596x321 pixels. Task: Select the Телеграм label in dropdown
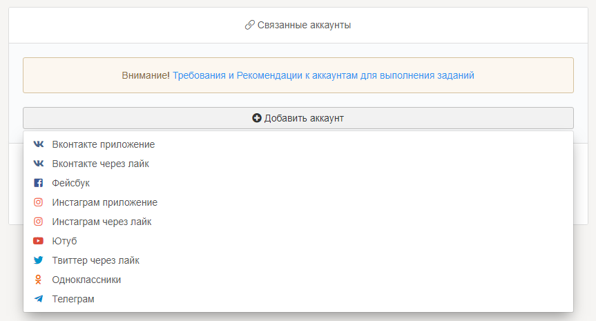click(73, 300)
